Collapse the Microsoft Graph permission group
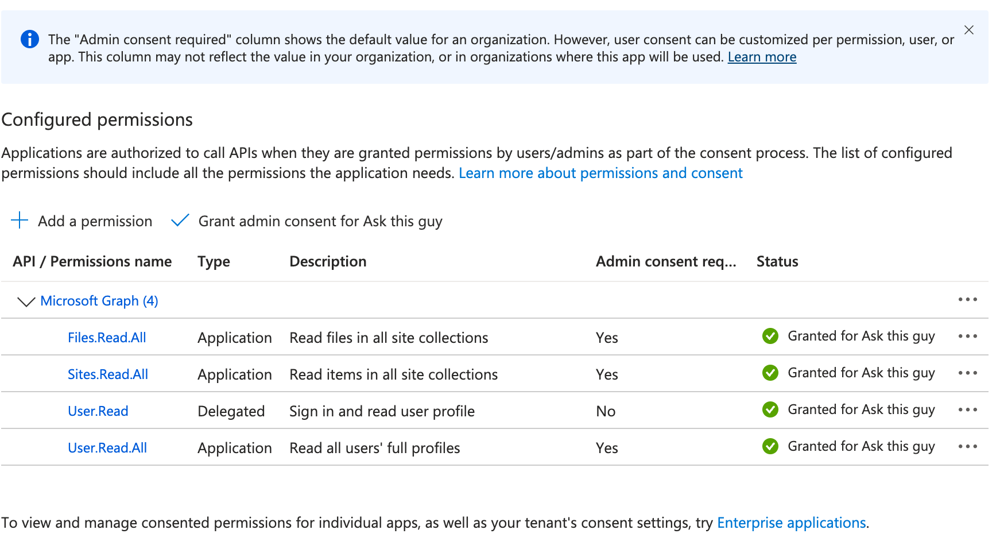Image resolution: width=1000 pixels, height=549 pixels. (25, 301)
